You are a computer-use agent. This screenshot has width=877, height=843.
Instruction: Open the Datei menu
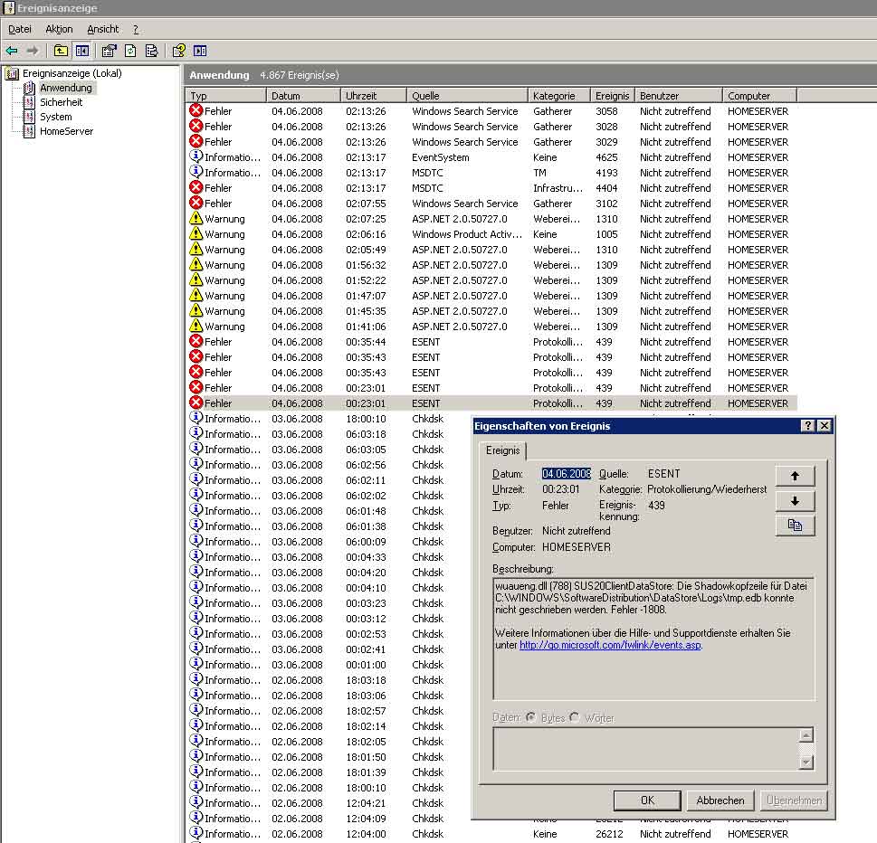click(x=20, y=29)
